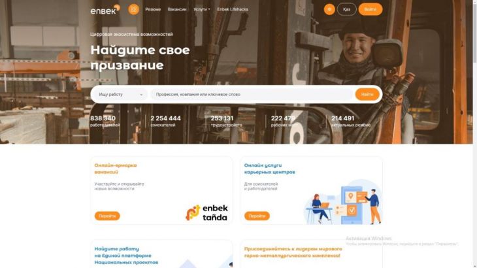Expand the Услуги dropdown menu
Viewport: 477px width, 268px height.
202,9
